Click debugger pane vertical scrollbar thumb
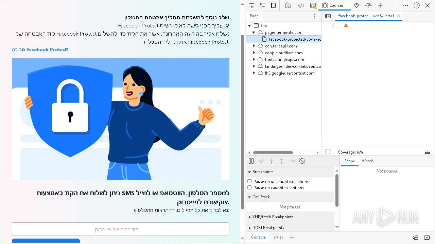This screenshot has height=244, width=435. [337, 190]
